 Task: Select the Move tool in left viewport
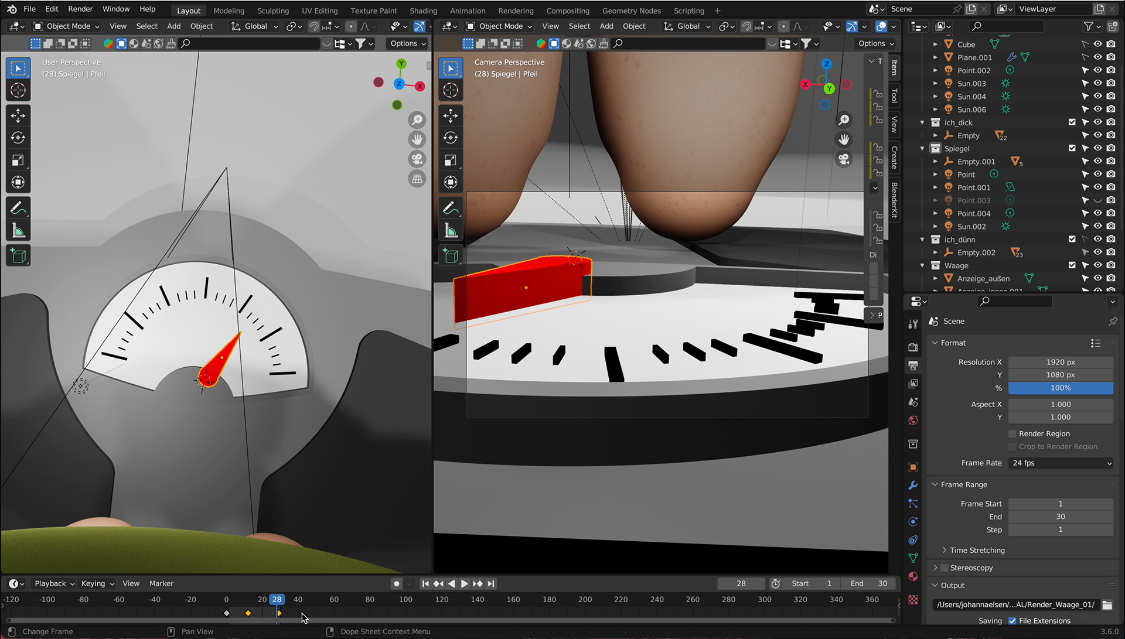pyautogui.click(x=18, y=115)
